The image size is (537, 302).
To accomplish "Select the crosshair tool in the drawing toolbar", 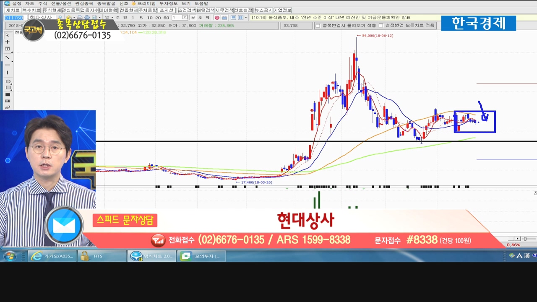I will tap(7, 42).
